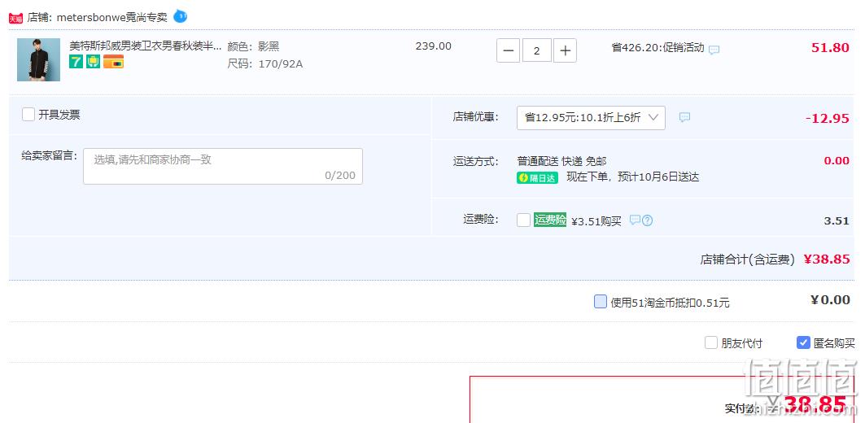Screen dimensions: 865x423
Task: Click the shipping cost value 0.00
Action: pos(837,160)
